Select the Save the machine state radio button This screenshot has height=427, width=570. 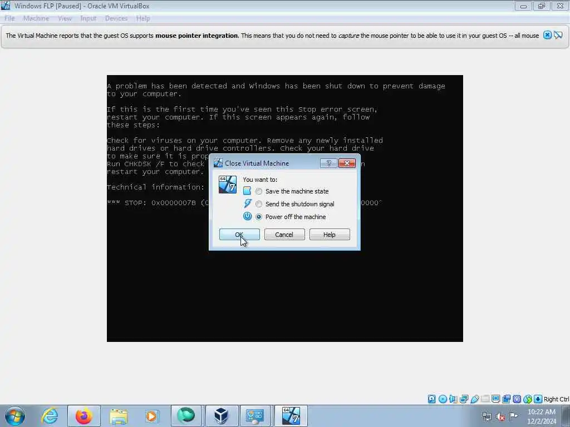click(259, 191)
